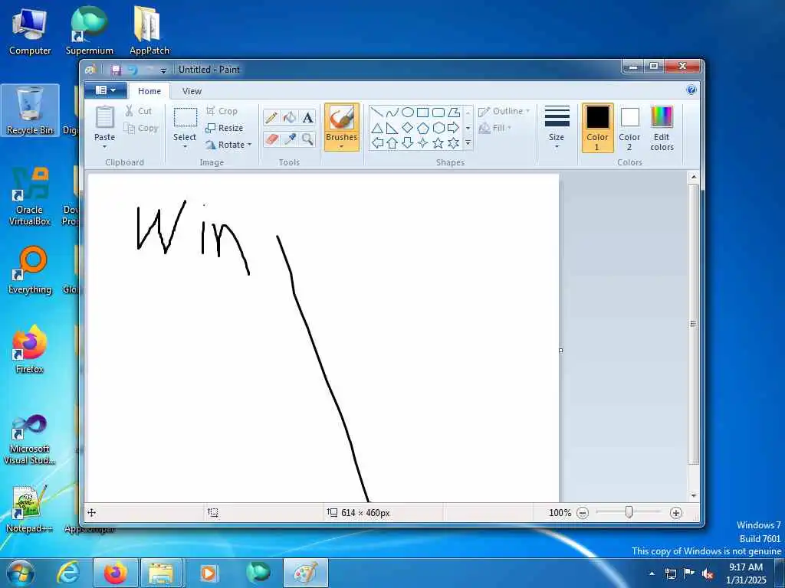The height and width of the screenshot is (588, 785).
Task: Choose the Triangle shape
Action: [x=376, y=128]
